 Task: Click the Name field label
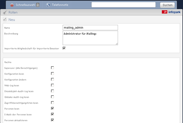coord(7,28)
